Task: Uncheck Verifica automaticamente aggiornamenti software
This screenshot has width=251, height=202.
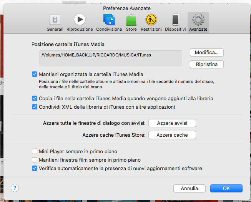Action: [x=35, y=168]
